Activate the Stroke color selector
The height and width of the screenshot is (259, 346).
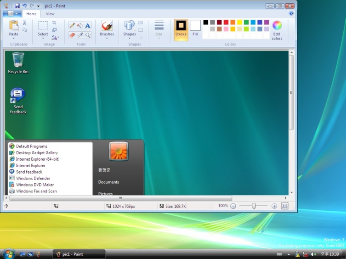[181, 30]
